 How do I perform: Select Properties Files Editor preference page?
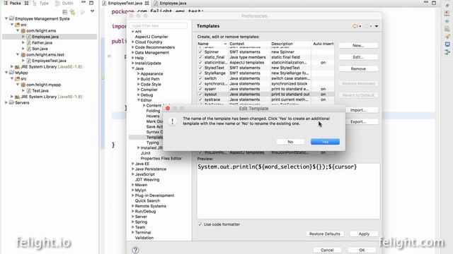[161, 158]
